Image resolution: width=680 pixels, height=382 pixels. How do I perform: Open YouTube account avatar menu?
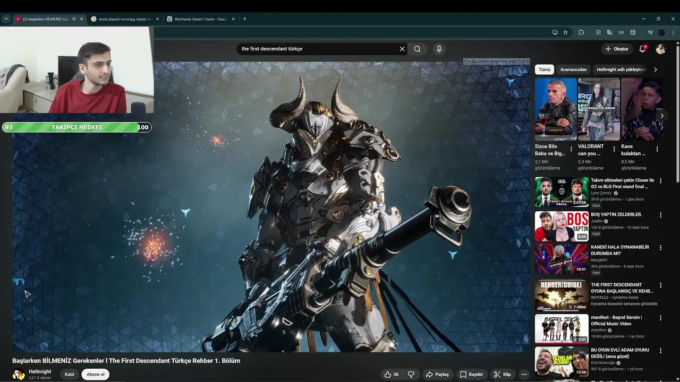point(660,49)
